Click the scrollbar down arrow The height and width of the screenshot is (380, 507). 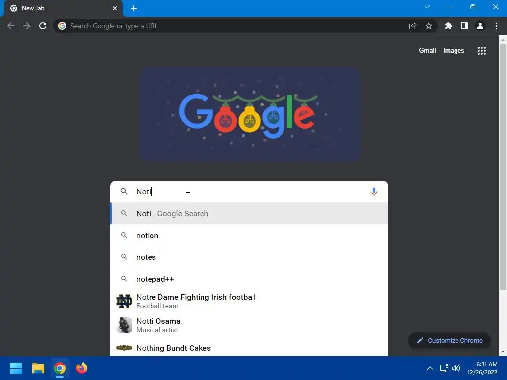click(502, 352)
